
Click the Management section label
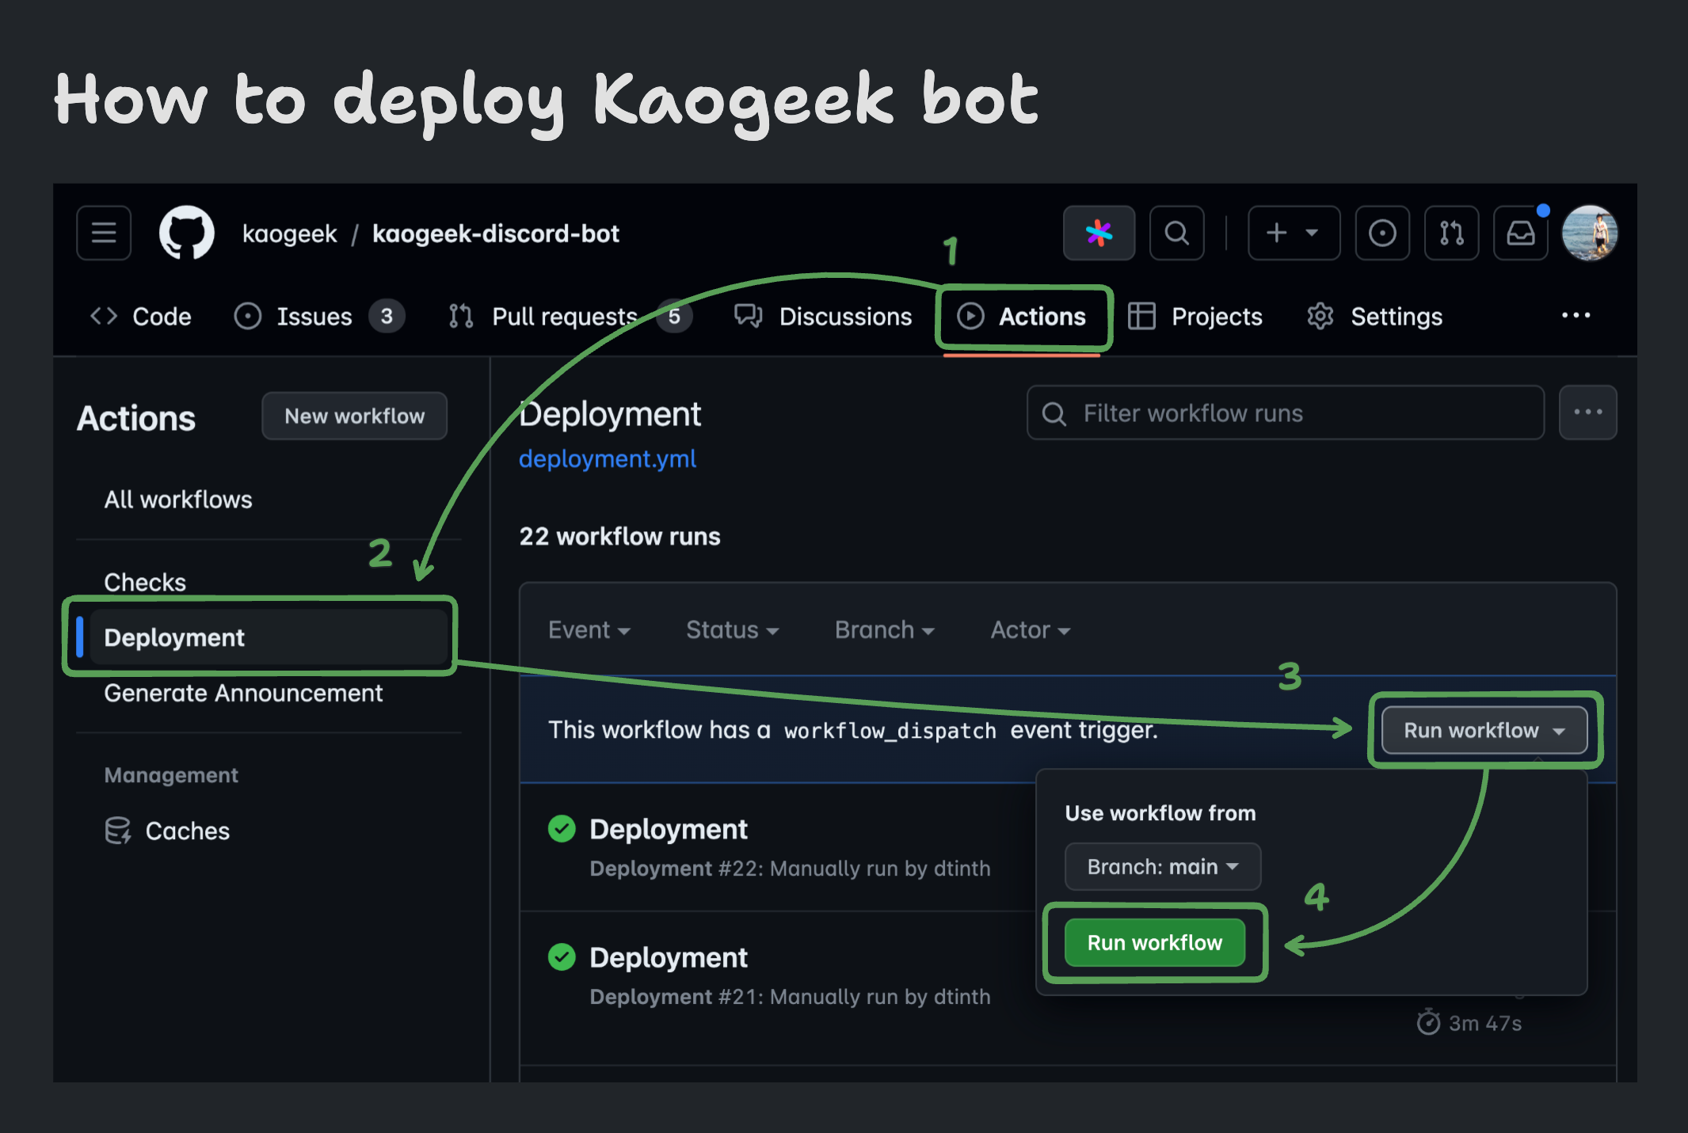171,775
